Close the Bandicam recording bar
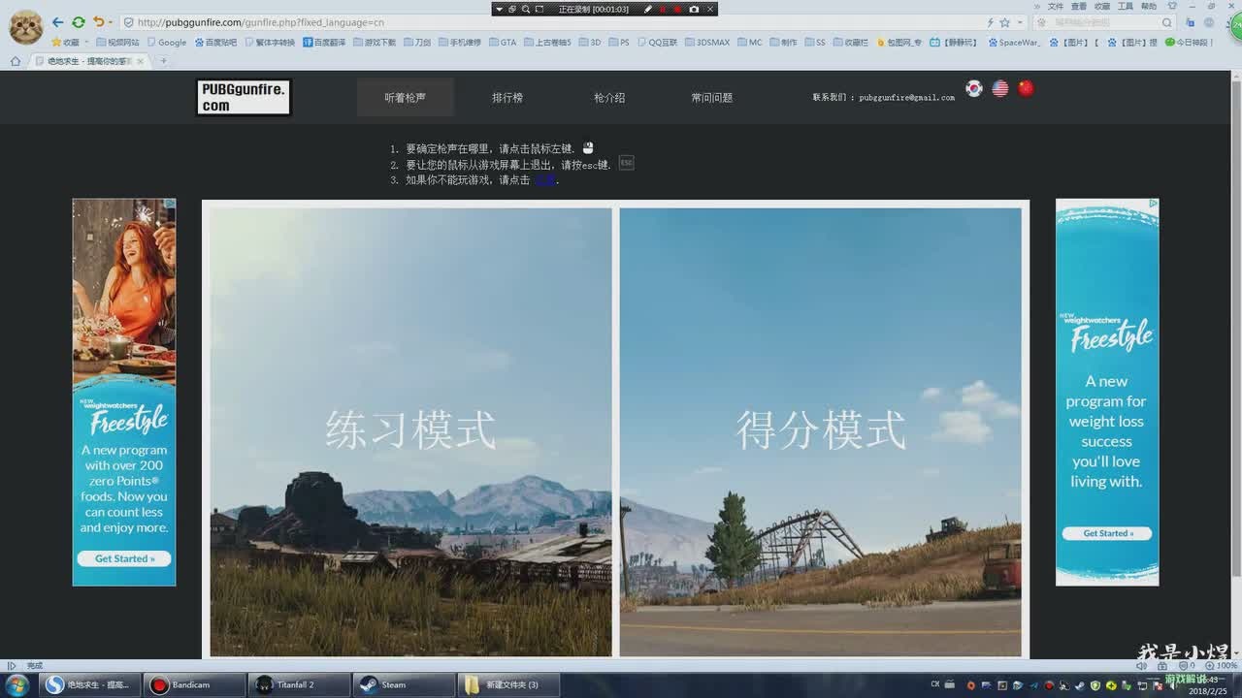This screenshot has width=1242, height=698. pos(710,9)
